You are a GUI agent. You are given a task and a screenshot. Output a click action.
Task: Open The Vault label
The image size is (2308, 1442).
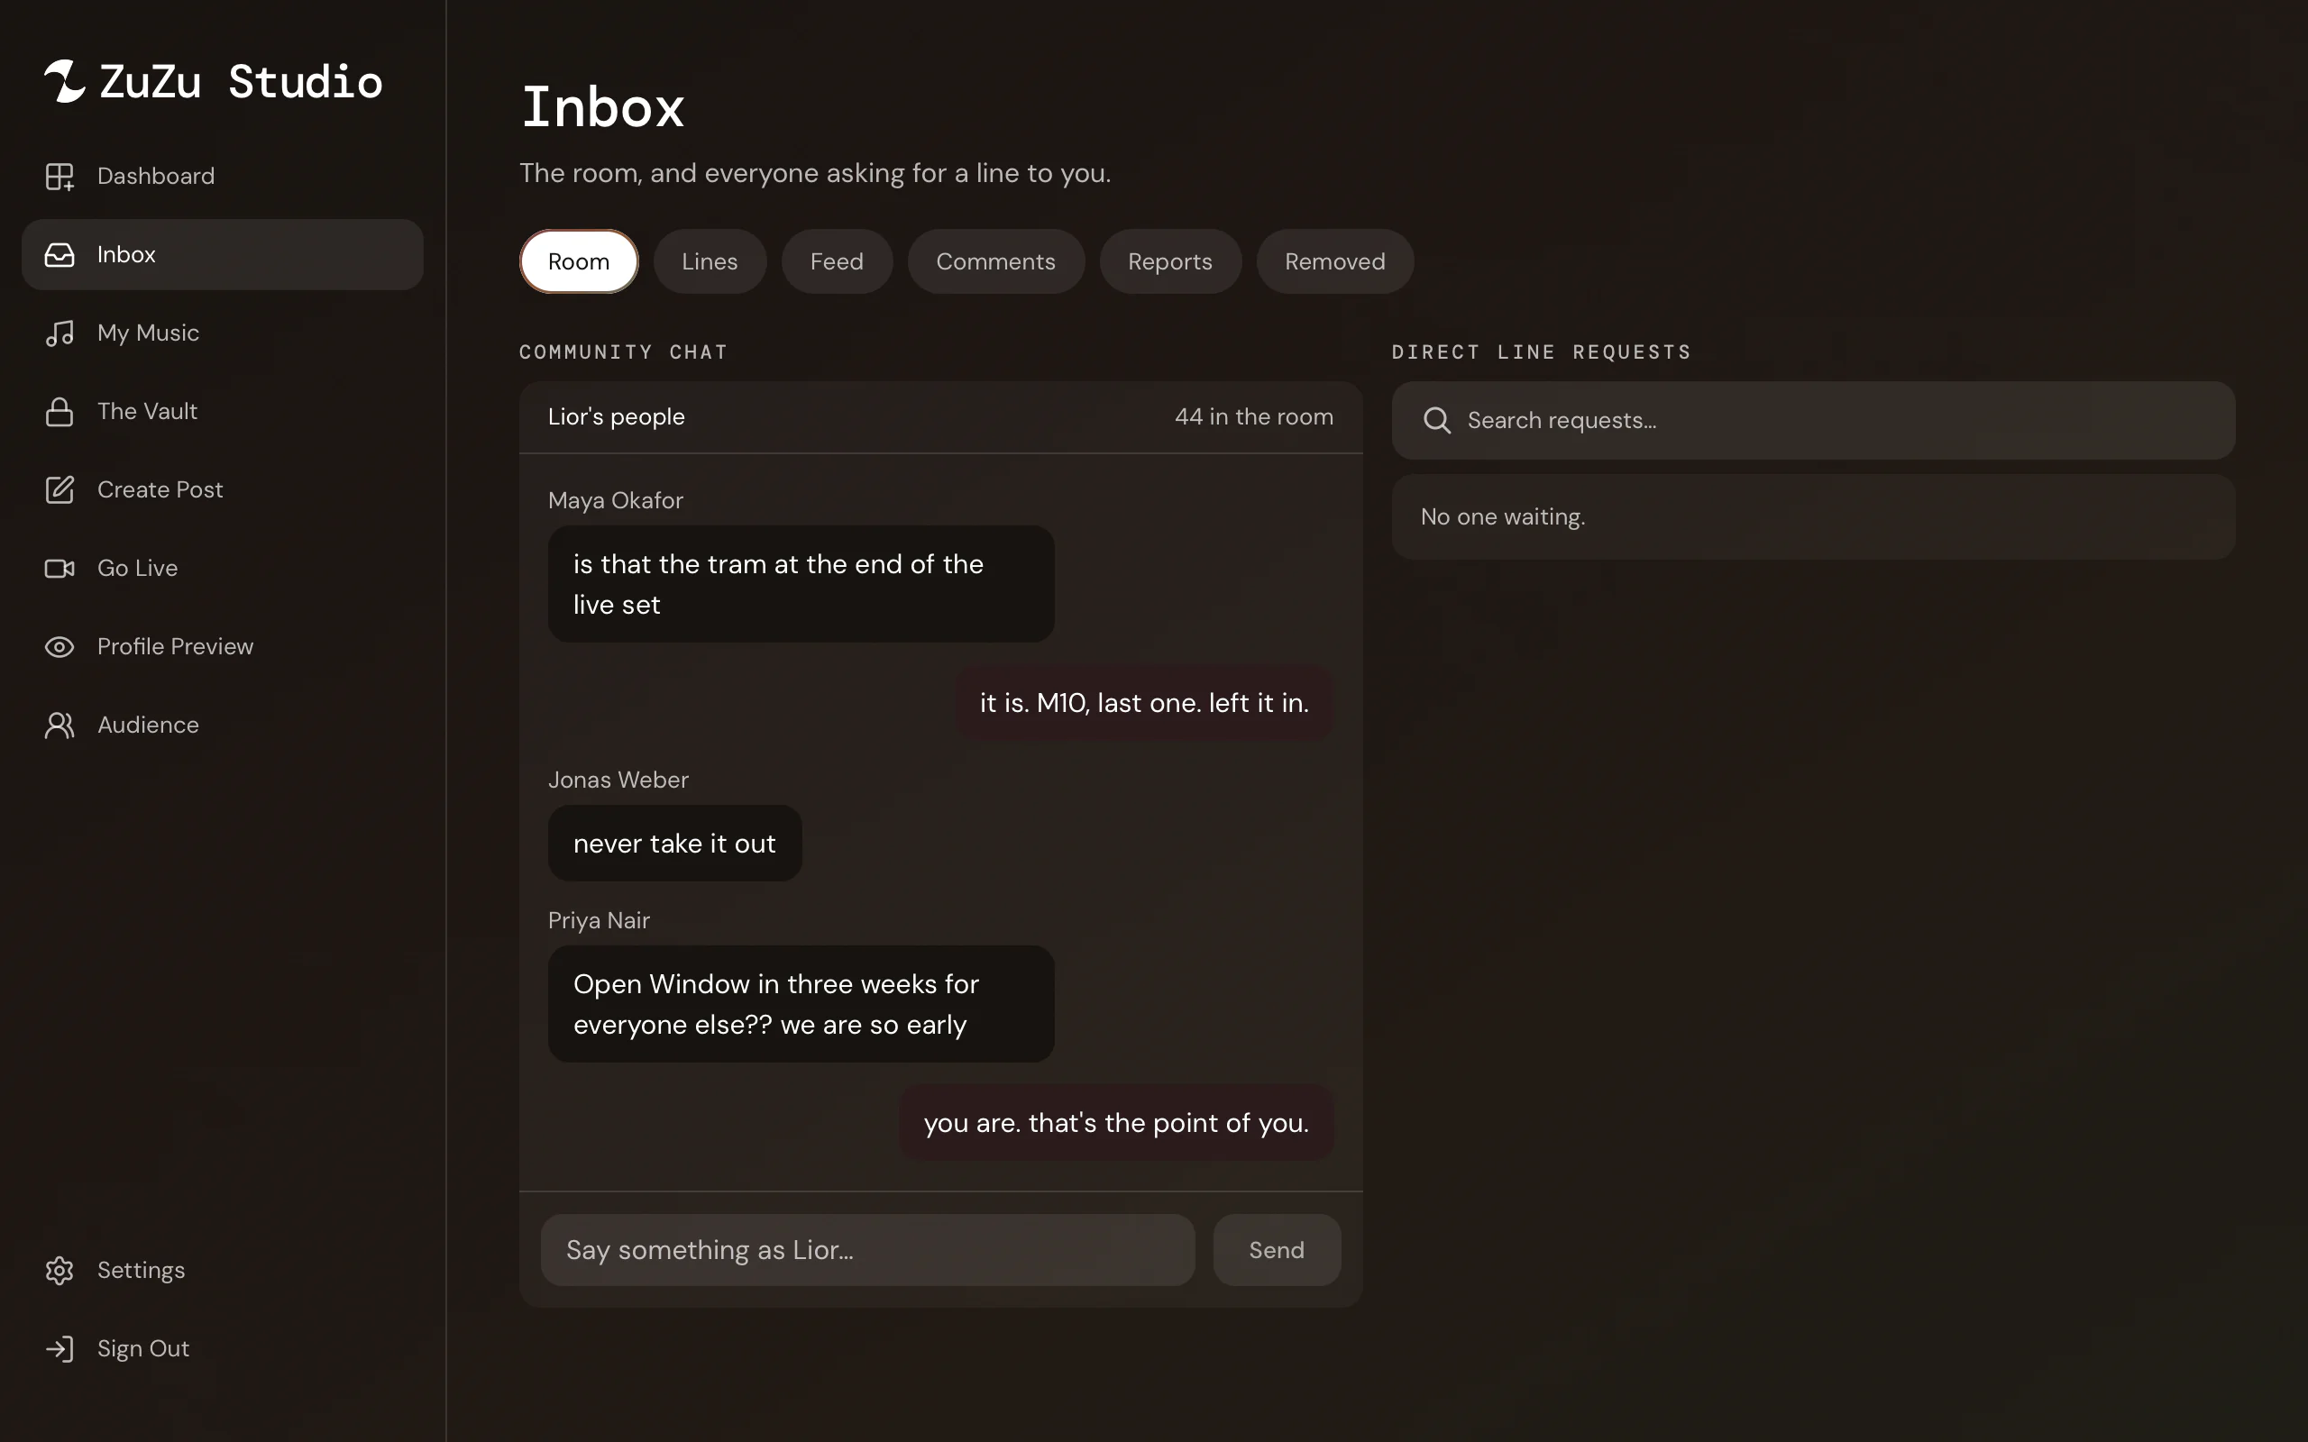[x=147, y=411]
